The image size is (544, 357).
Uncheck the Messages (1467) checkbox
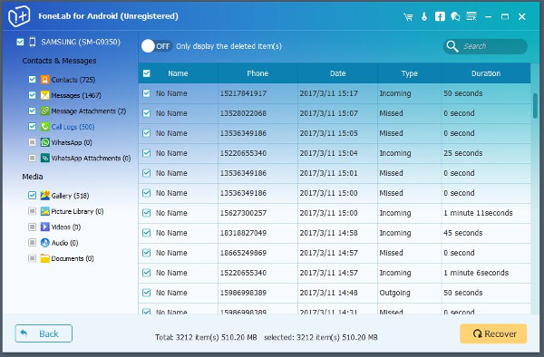click(x=33, y=95)
